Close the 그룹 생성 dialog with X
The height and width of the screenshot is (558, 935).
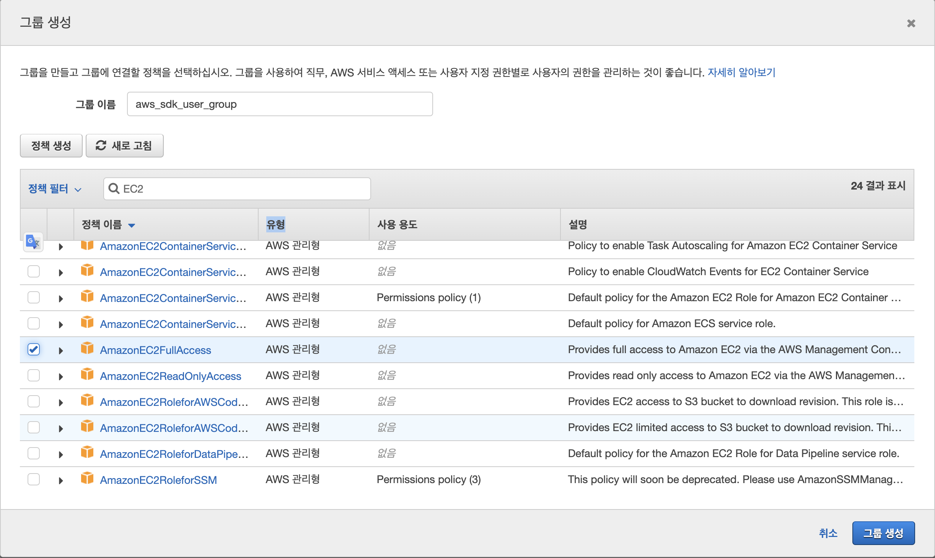(911, 24)
